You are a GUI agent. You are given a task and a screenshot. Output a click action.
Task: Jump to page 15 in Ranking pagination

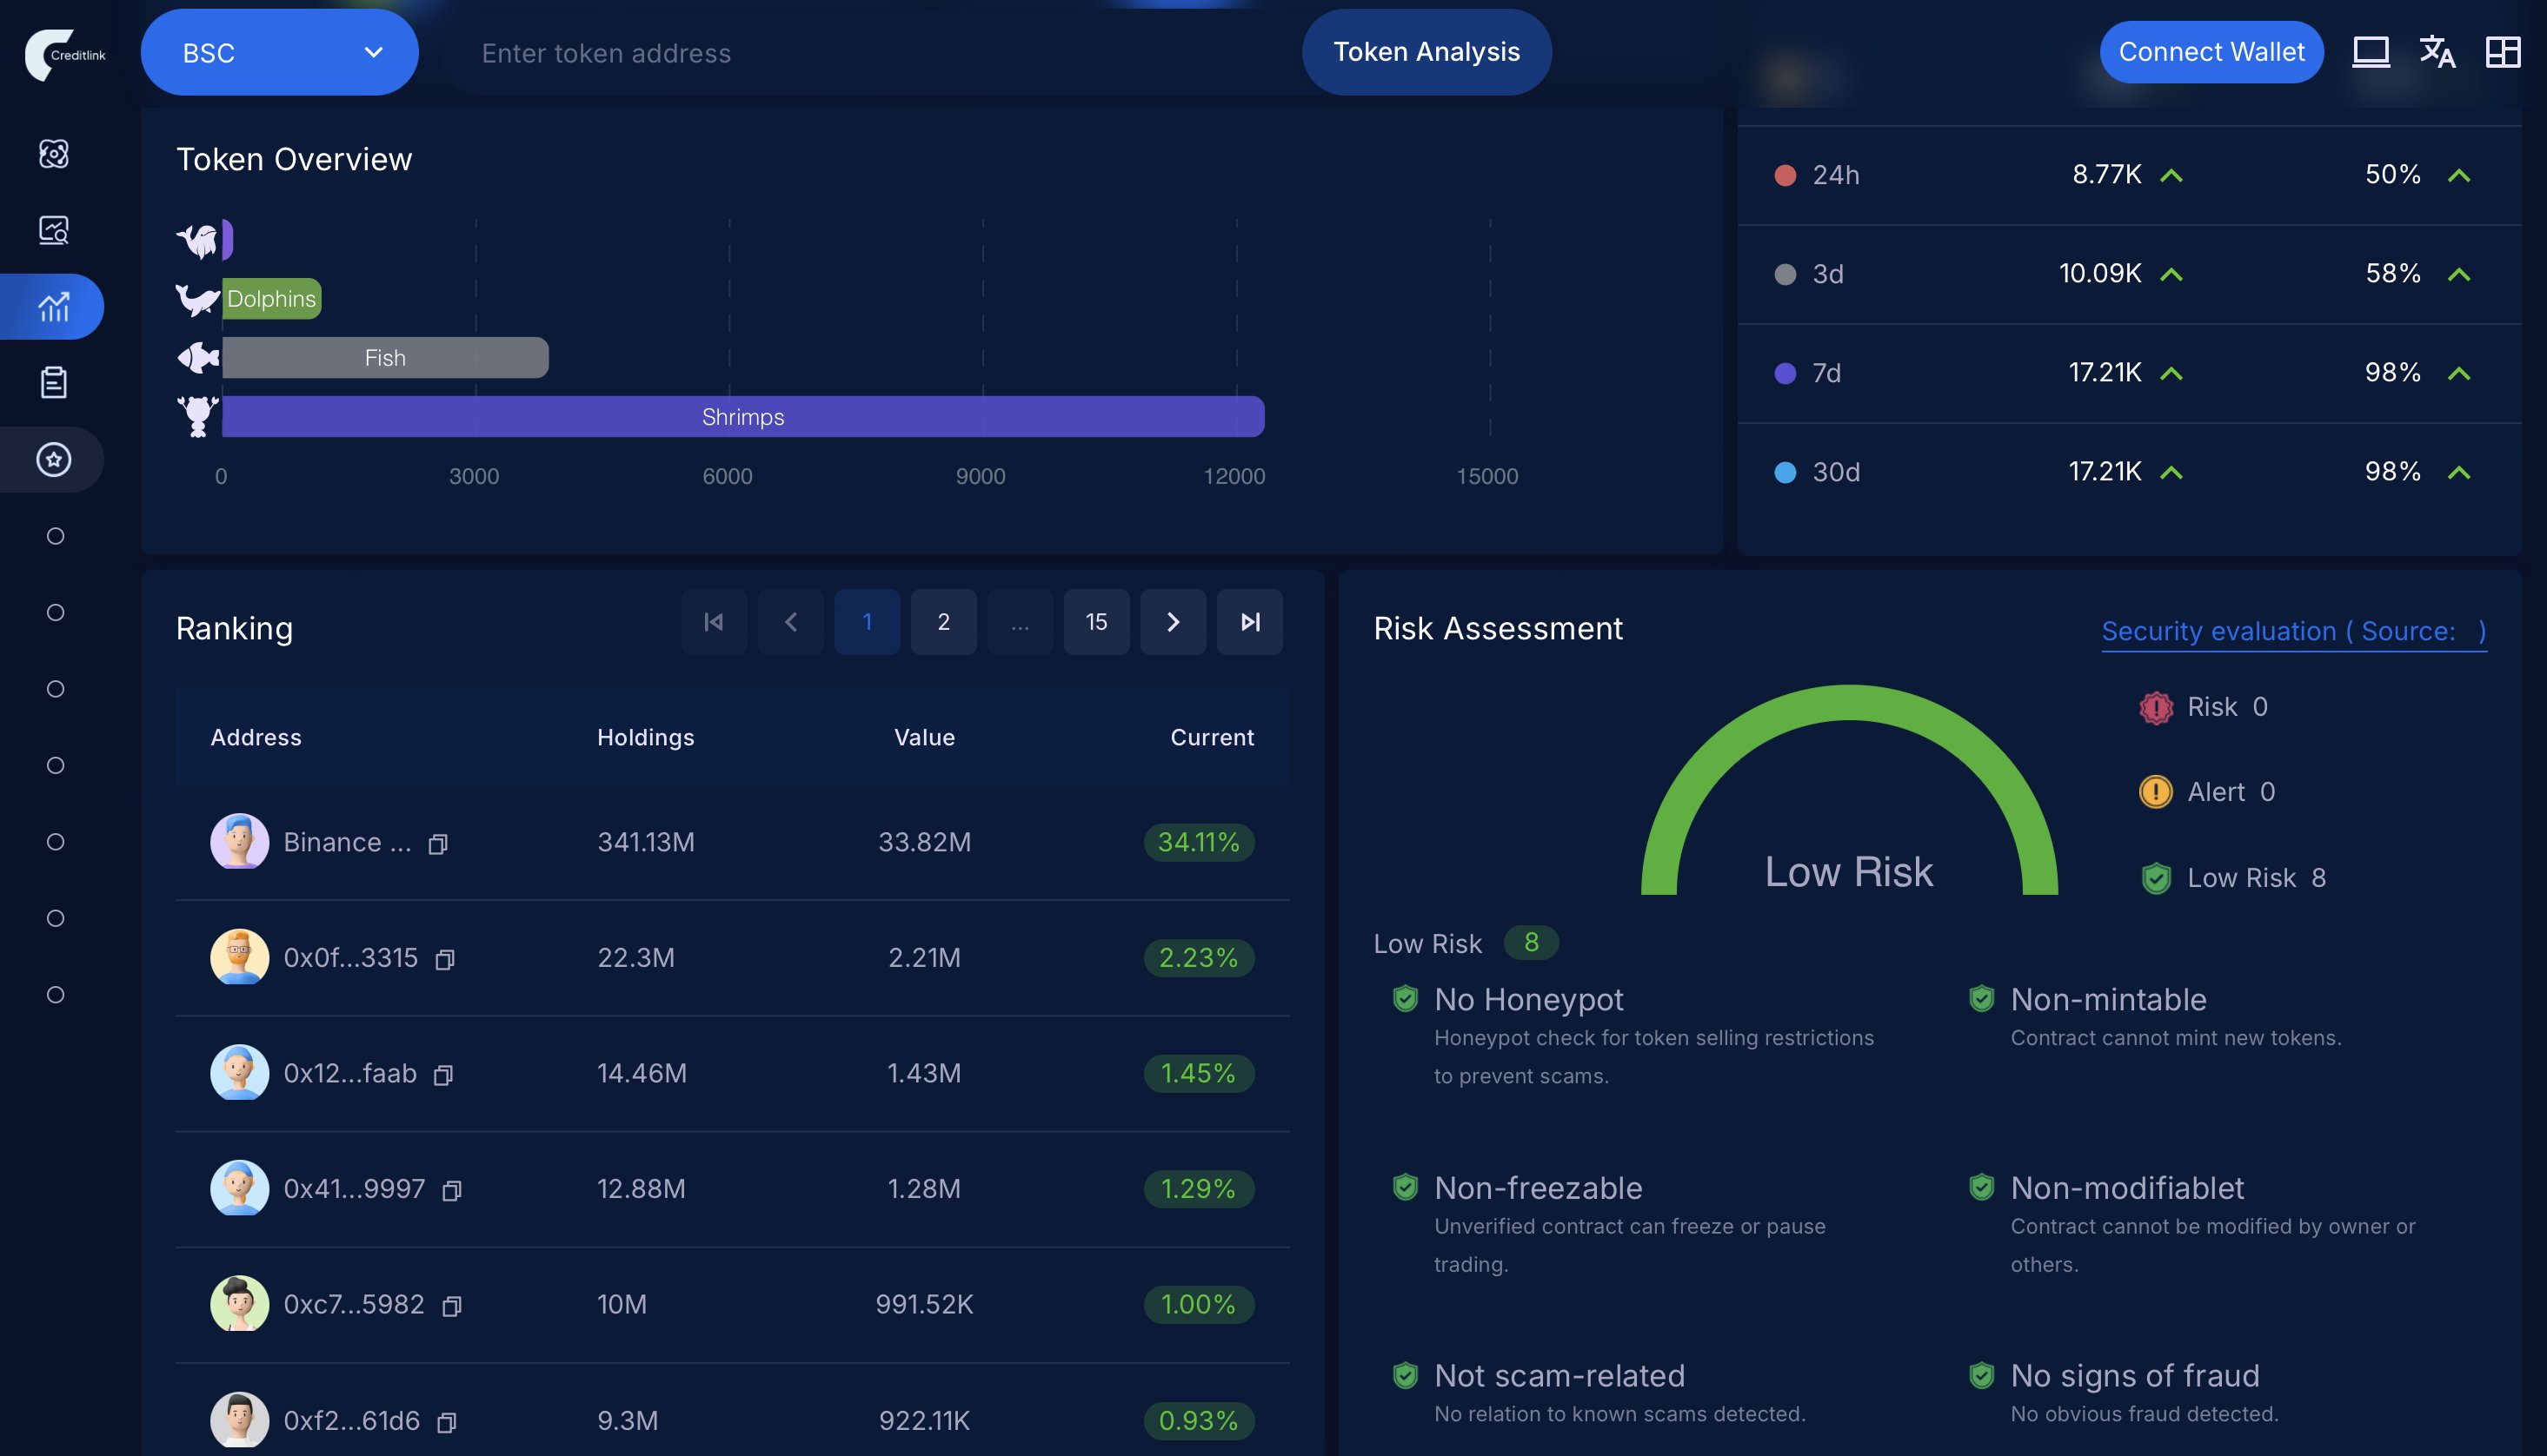1096,621
